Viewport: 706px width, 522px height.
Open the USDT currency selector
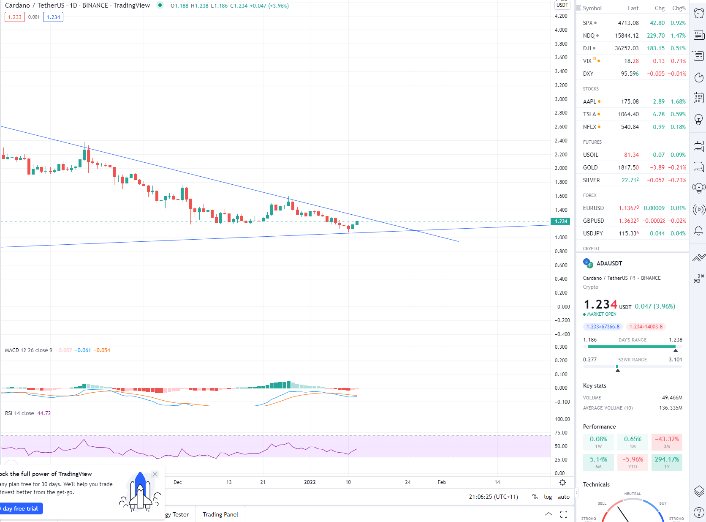point(562,5)
